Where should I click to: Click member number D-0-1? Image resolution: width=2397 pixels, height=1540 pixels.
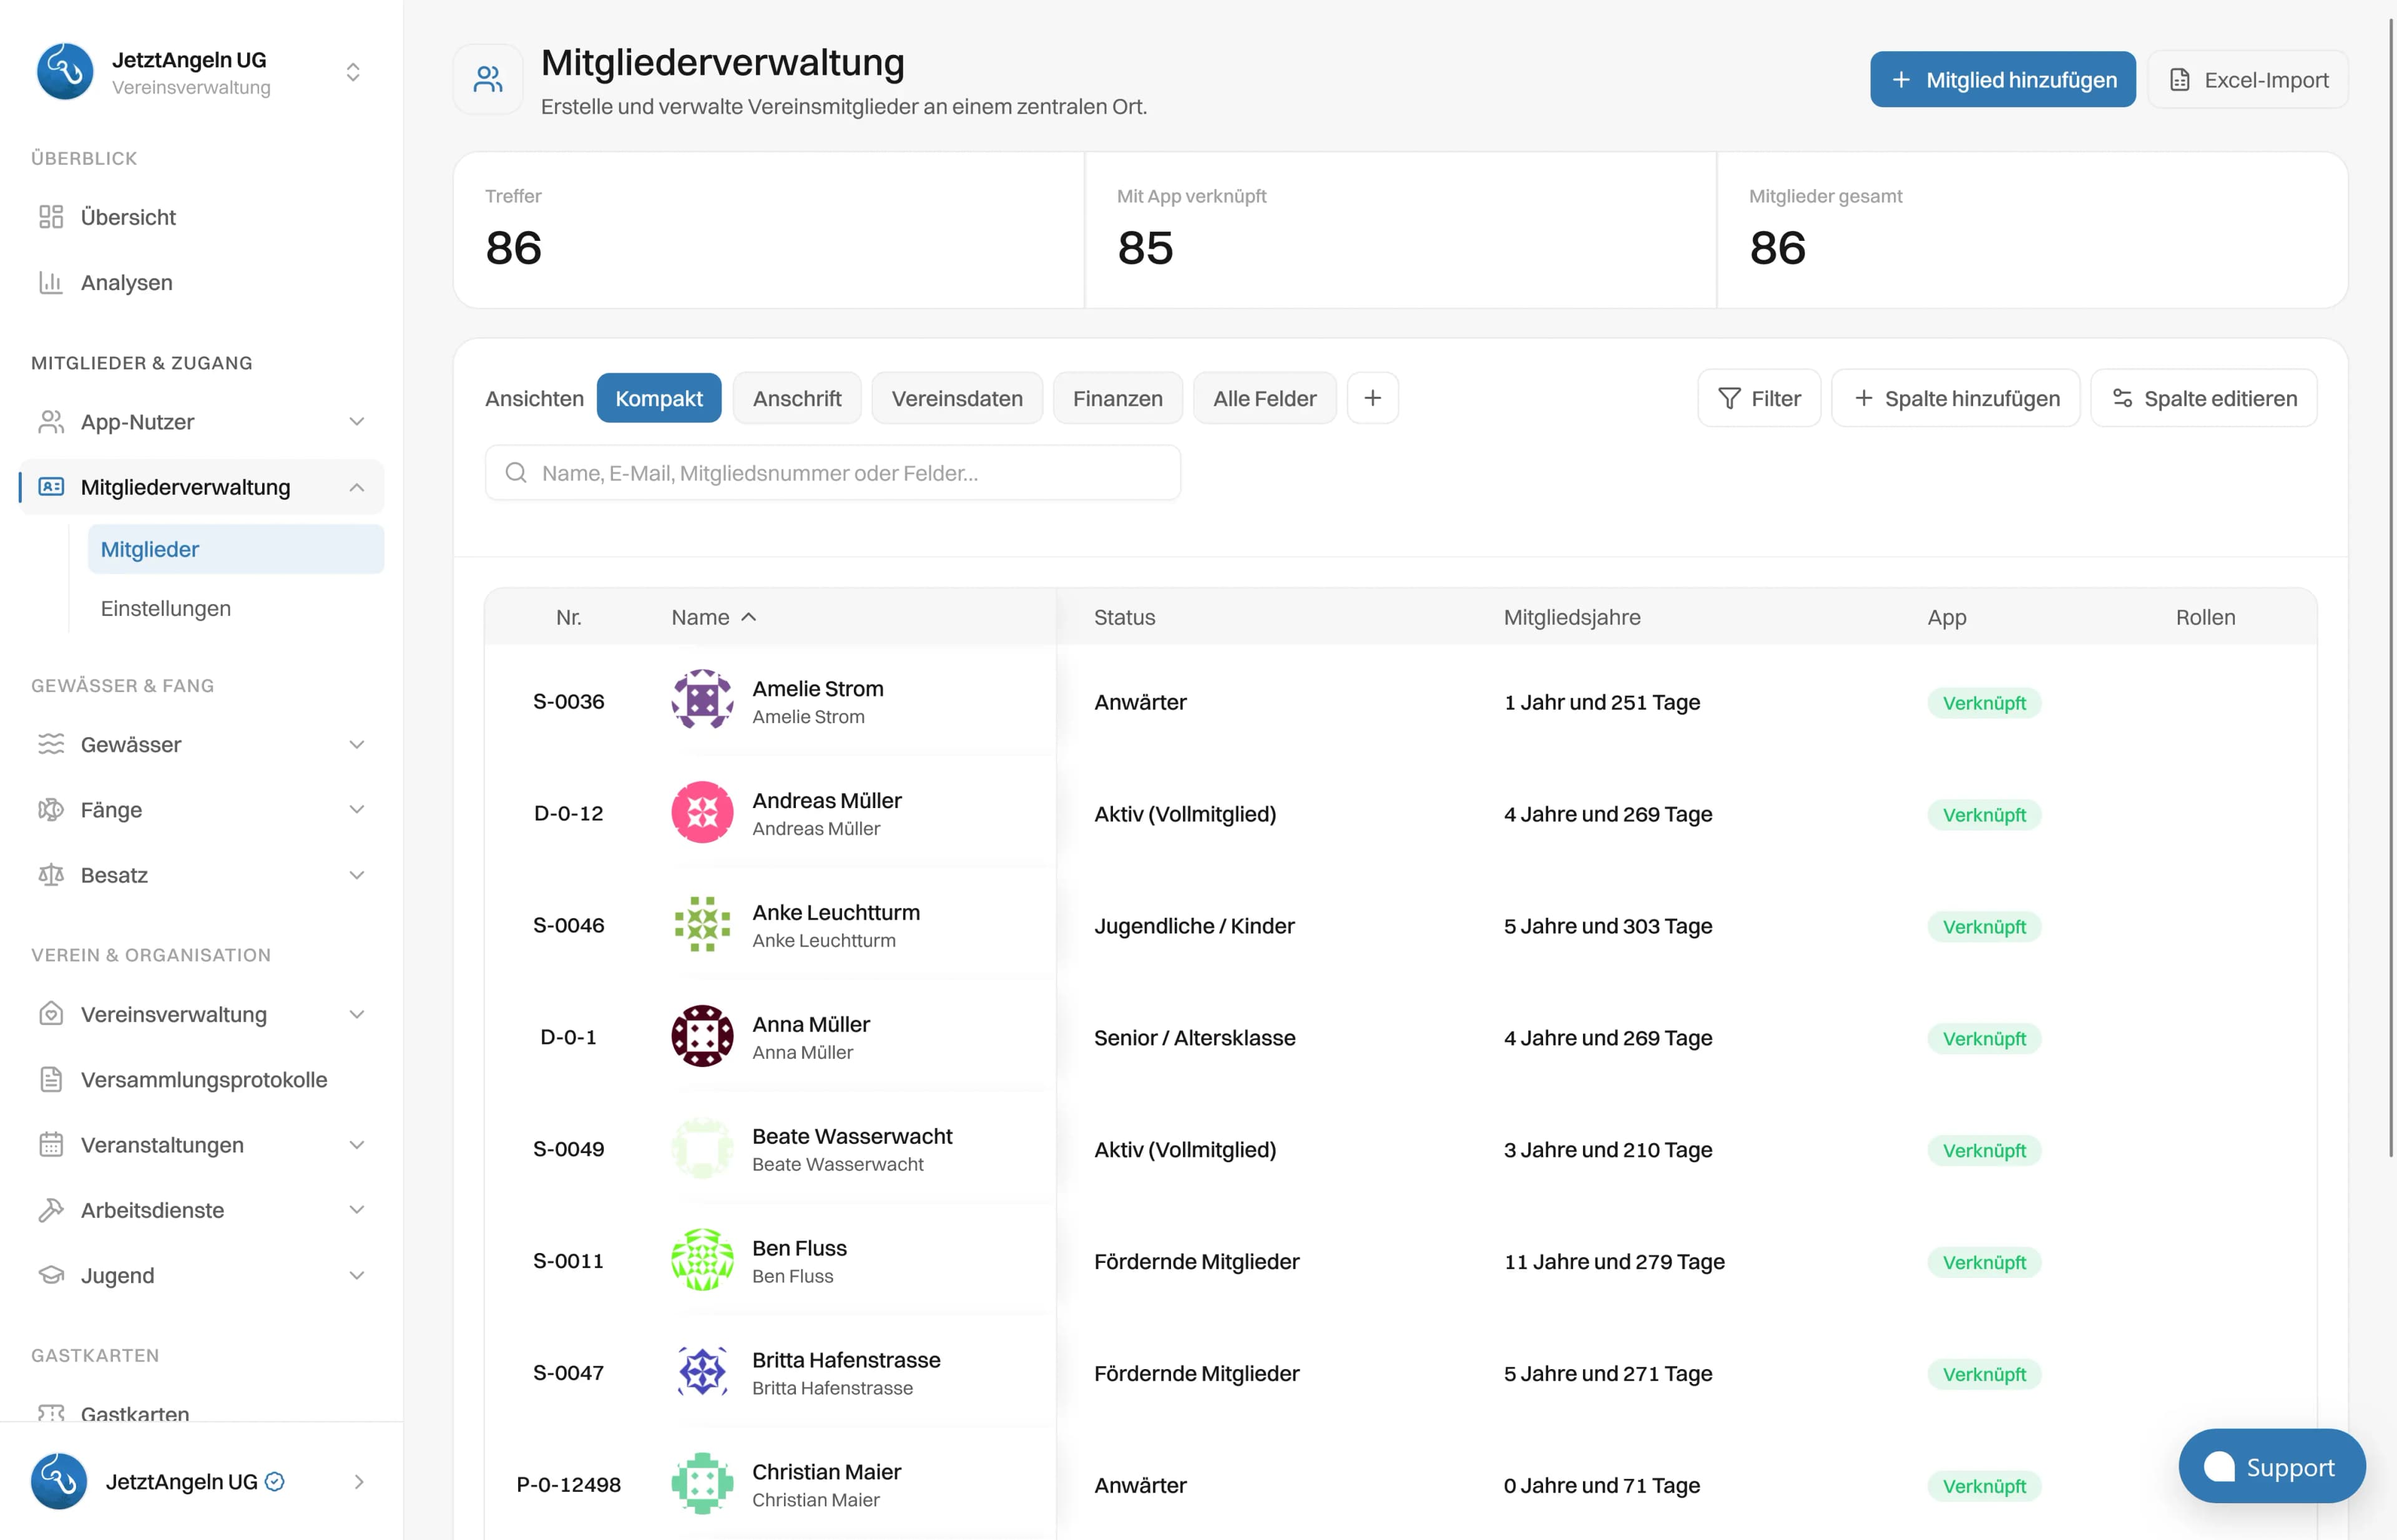click(568, 1037)
